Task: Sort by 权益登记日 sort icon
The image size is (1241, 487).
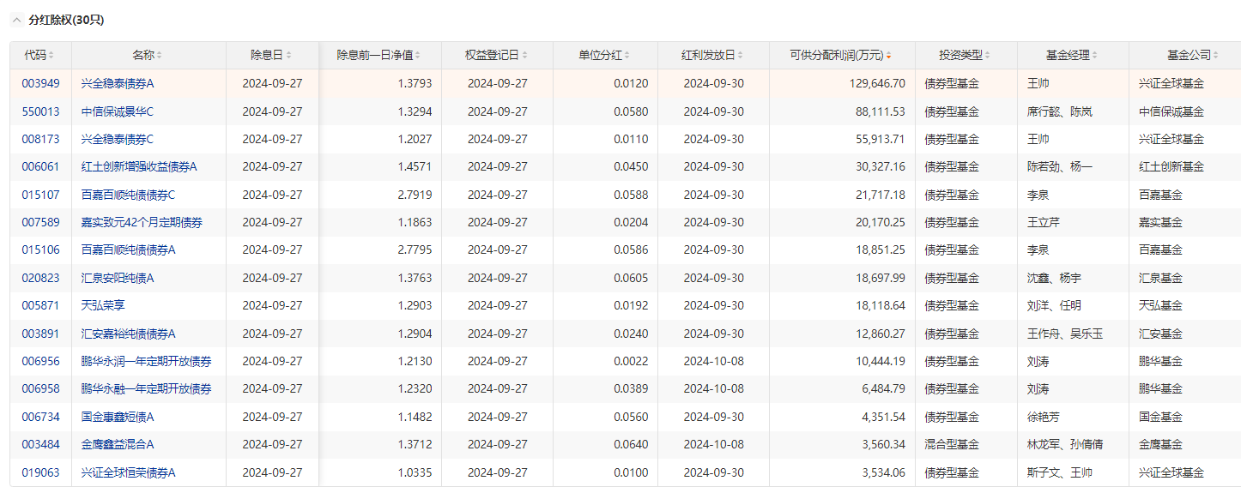Action: point(524,56)
